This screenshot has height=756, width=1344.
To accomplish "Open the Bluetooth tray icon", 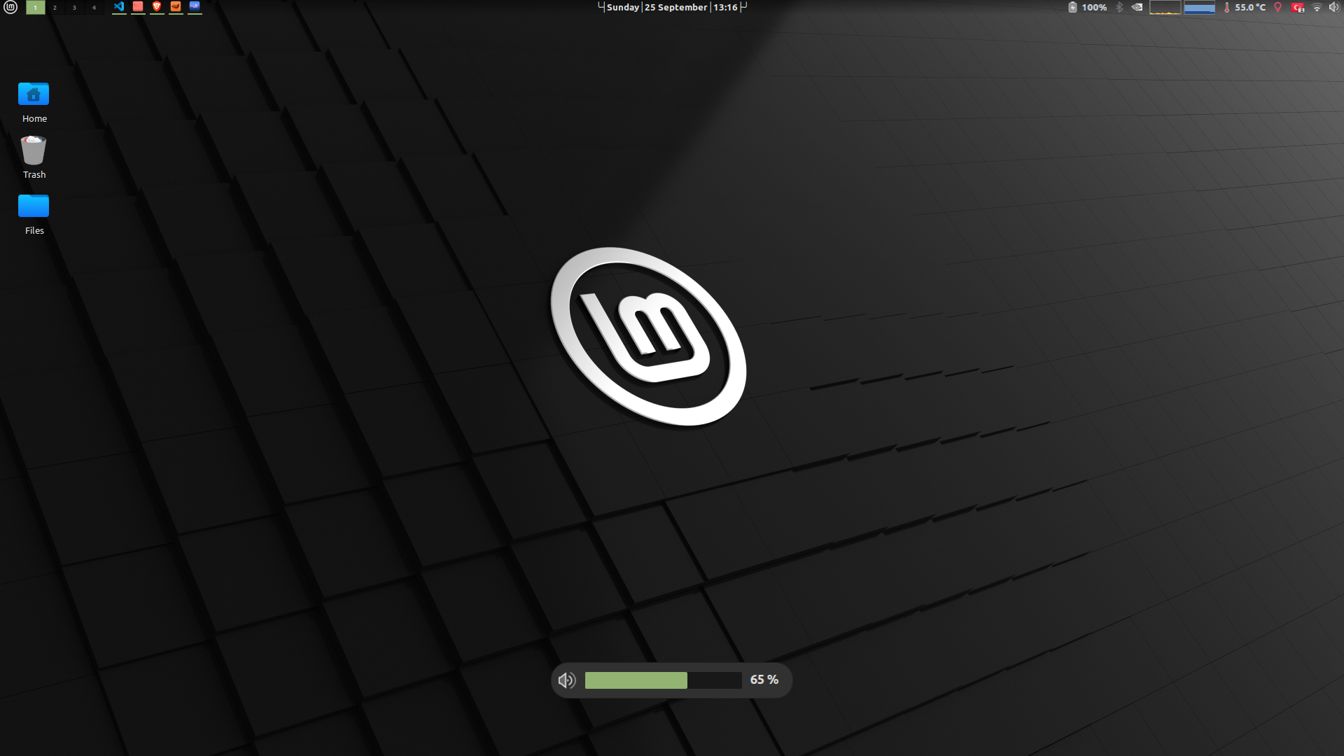I will point(1119,7).
